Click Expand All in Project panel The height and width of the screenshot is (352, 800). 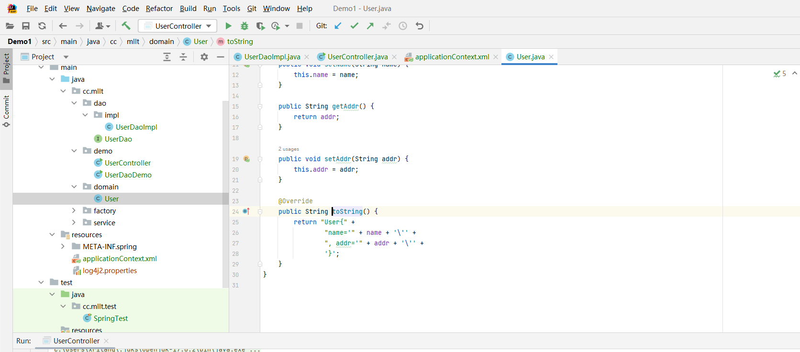(167, 57)
